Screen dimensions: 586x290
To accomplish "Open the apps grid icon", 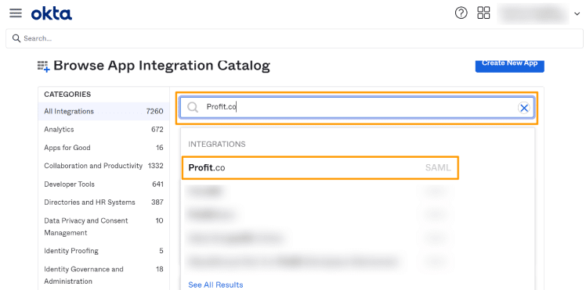I will pos(483,13).
